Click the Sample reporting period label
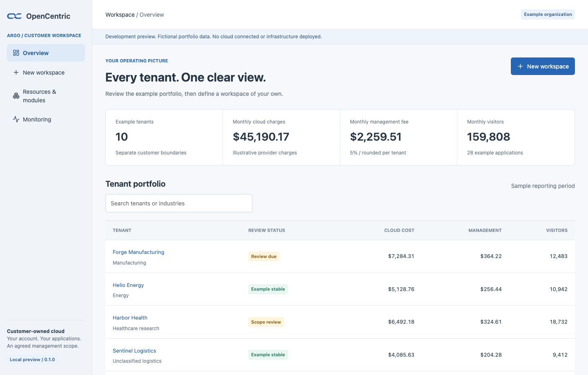 (543, 186)
